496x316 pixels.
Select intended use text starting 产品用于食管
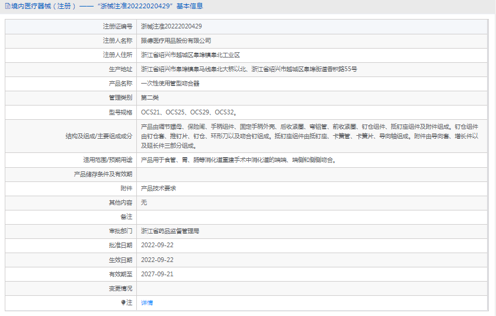pyautogui.click(x=239, y=160)
